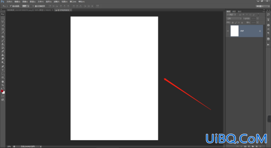Viewport: 271px width, 148px height.
Task: Open the Info panel icon
Action: [x=268, y=25]
